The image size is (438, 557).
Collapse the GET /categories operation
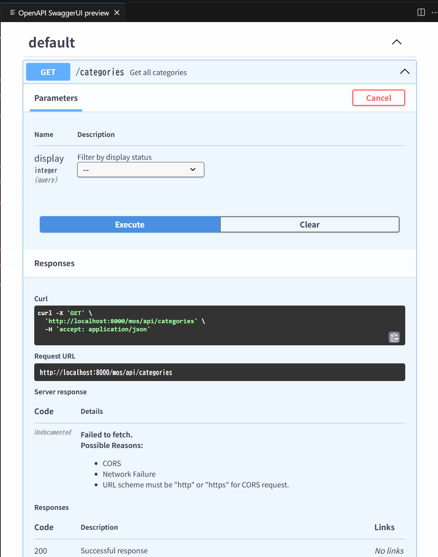click(x=405, y=72)
